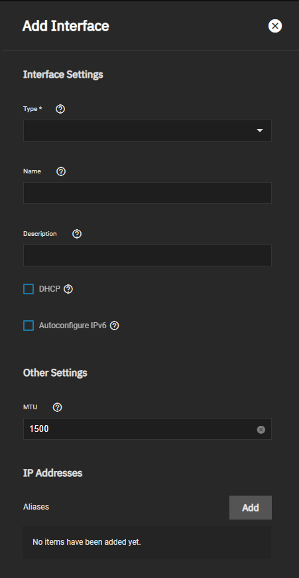Image resolution: width=299 pixels, height=578 pixels.
Task: Open the DHCP help icon
Action: (68, 289)
